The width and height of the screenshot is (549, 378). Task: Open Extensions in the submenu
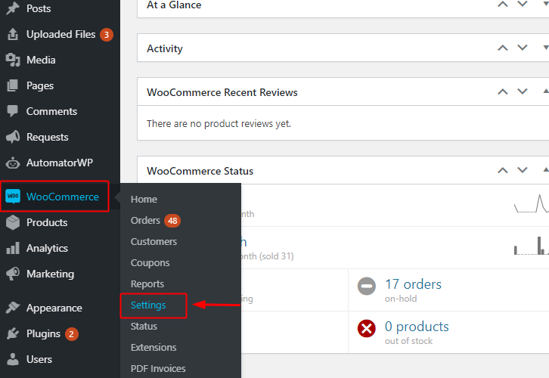pos(154,348)
